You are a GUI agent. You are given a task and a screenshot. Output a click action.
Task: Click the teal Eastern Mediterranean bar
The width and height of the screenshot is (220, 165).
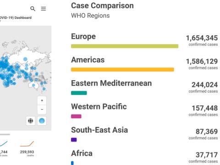pos(79,93)
